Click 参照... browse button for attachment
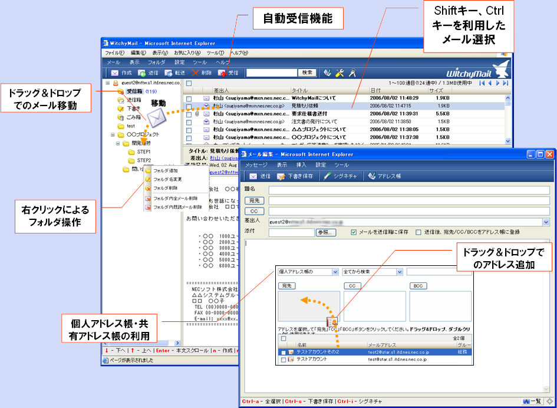The width and height of the screenshot is (557, 408). tap(326, 232)
